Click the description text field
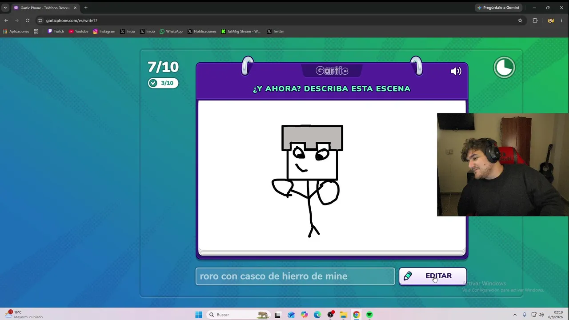The width and height of the screenshot is (569, 320). [x=295, y=276]
